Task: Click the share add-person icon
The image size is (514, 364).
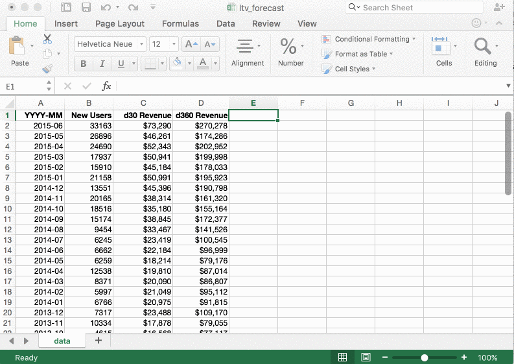Action: 499,7
